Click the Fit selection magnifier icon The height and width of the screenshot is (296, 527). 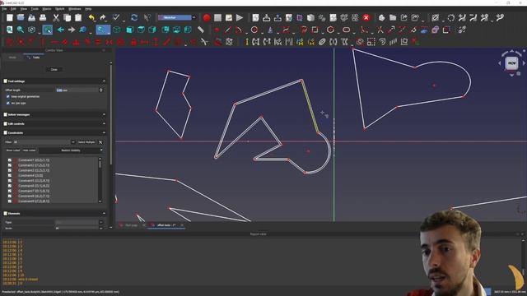[x=21, y=30]
